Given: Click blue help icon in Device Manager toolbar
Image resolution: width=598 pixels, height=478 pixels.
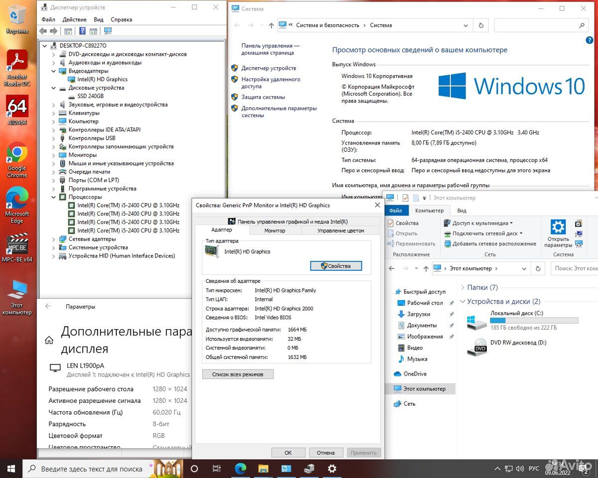Looking at the screenshot, I should point(83,31).
